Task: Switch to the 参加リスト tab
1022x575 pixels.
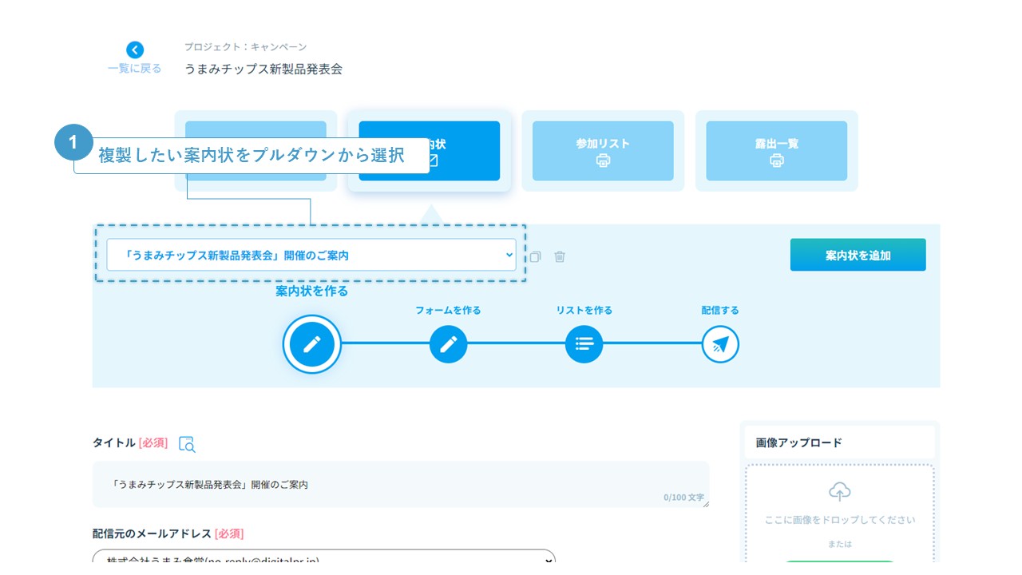Action: click(603, 151)
